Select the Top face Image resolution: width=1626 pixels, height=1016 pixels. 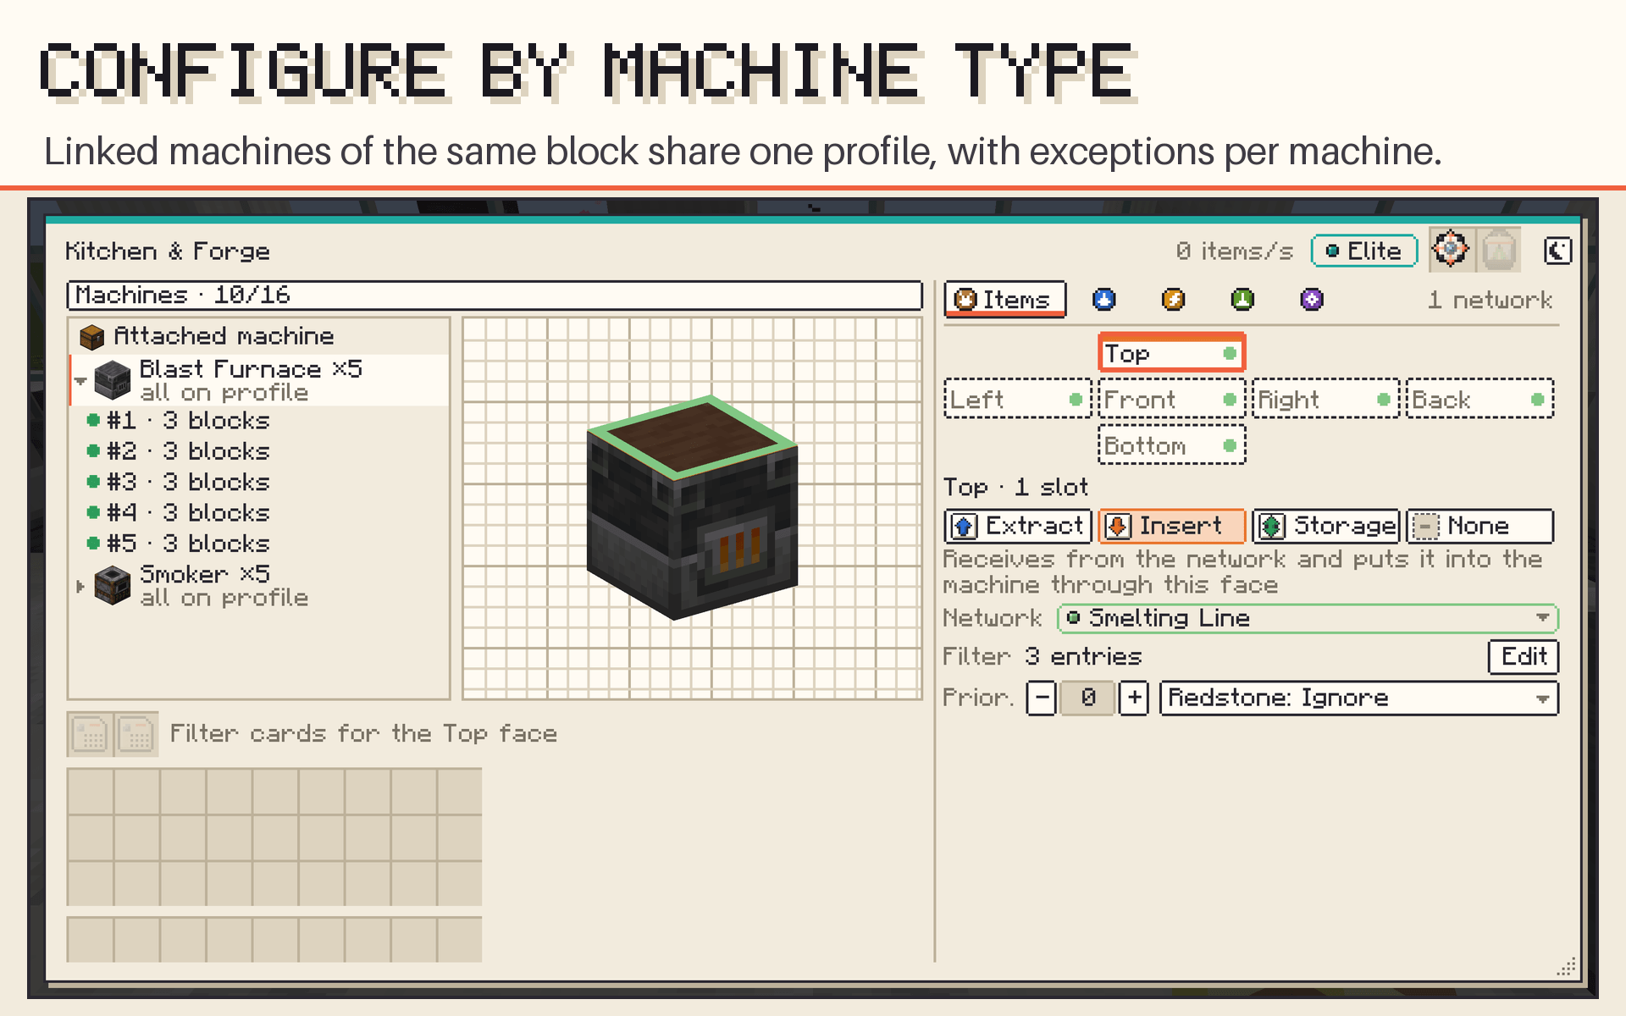point(1171,353)
